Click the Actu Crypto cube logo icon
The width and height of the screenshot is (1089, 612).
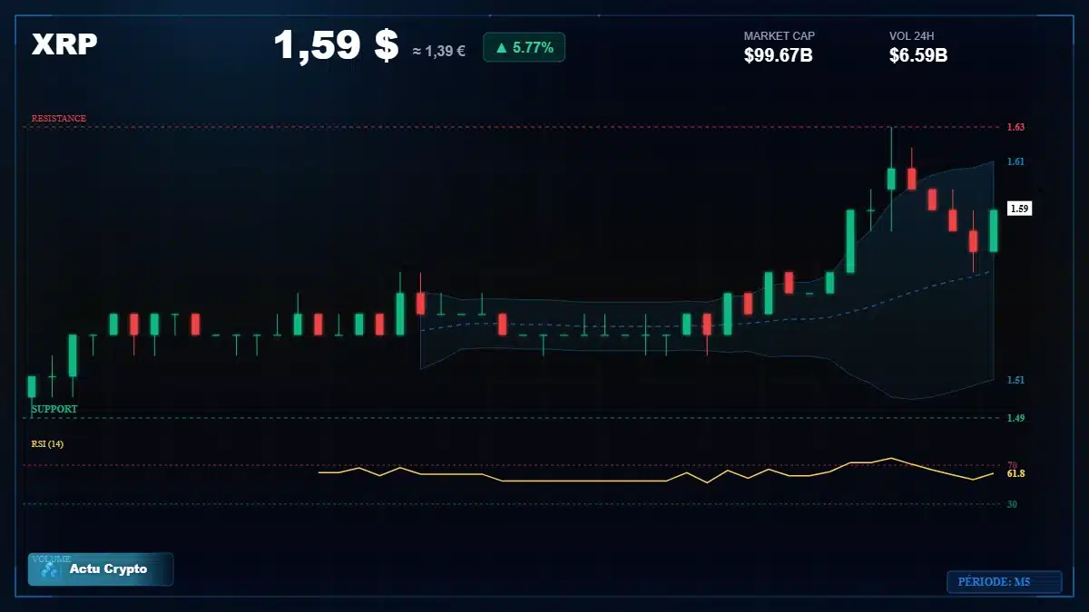click(x=49, y=570)
